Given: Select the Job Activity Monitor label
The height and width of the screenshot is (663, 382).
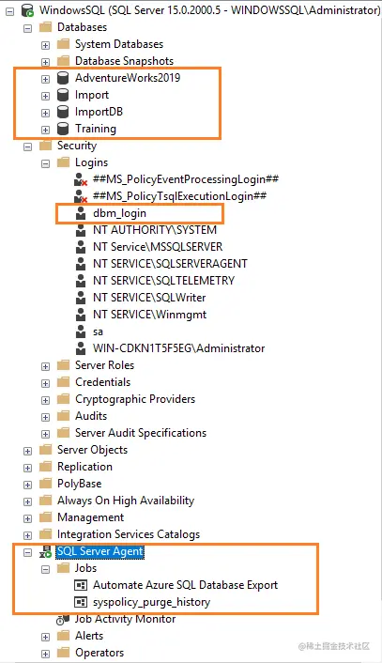Looking at the screenshot, I should coord(125,619).
